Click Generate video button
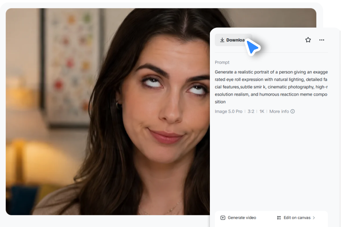The height and width of the screenshot is (227, 341). click(x=238, y=218)
